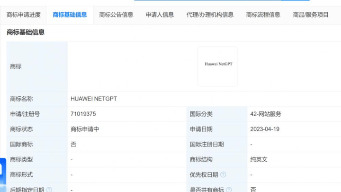This screenshot has height=192, width=341.
Task: Click the blue floating widget at left edge
Action: click(3, 175)
